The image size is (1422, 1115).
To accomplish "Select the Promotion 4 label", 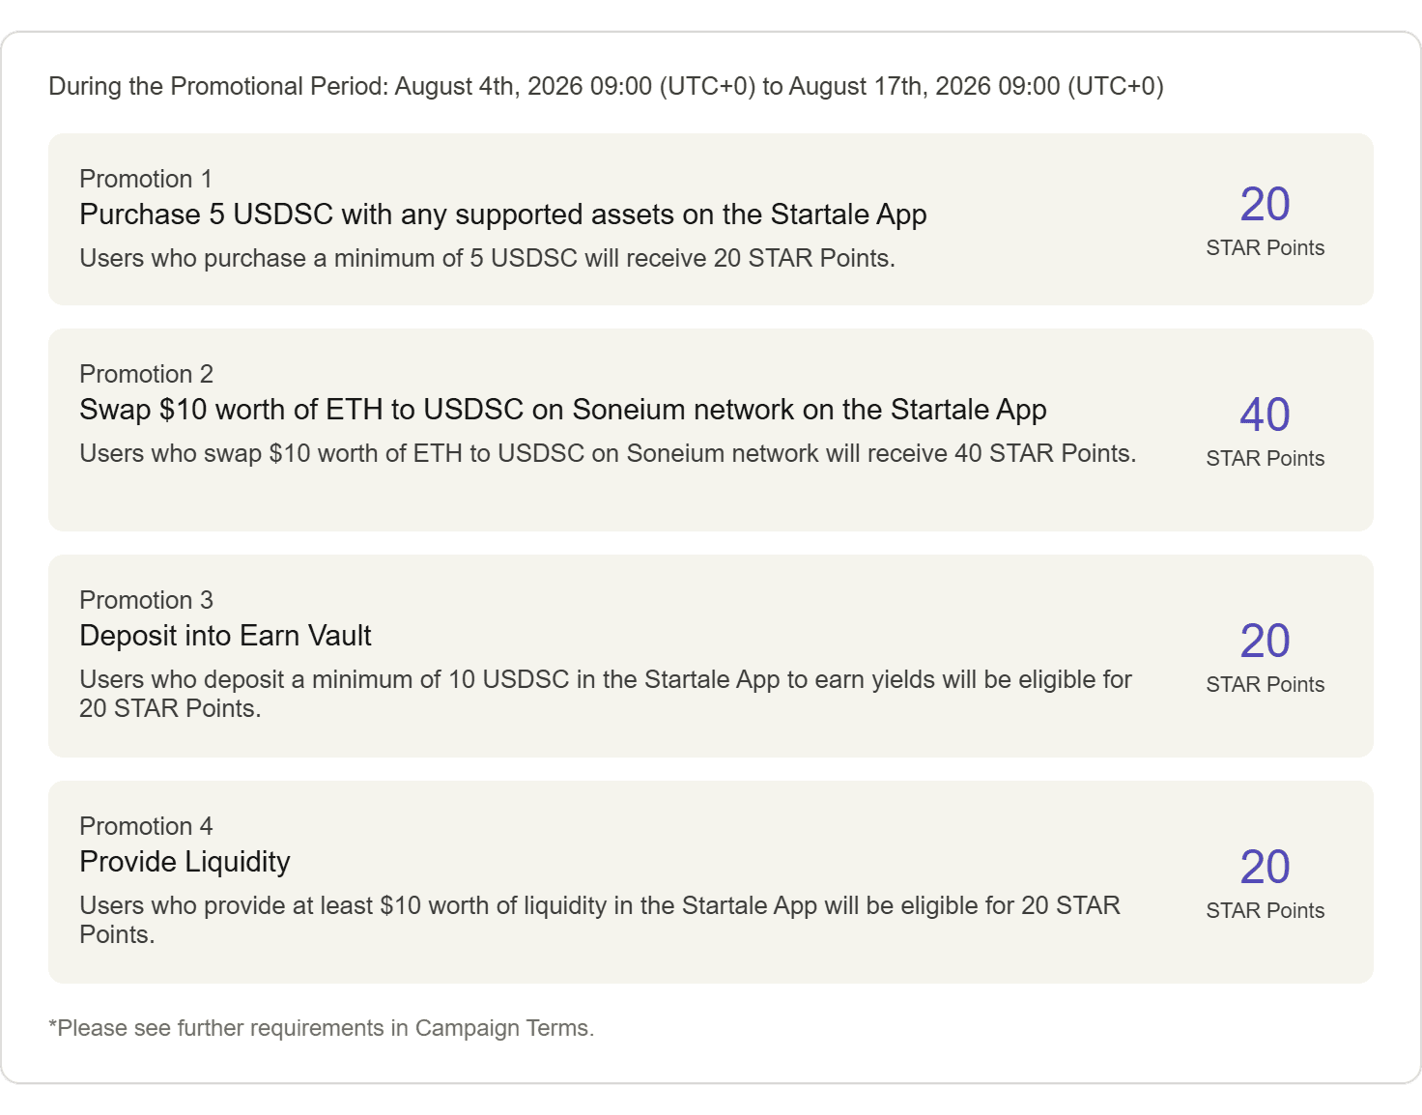I will point(146,826).
